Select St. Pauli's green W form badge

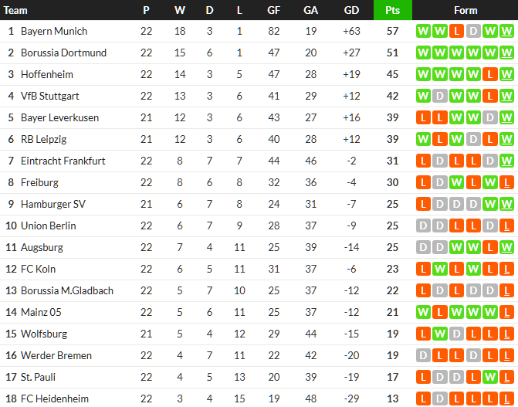coord(490,378)
